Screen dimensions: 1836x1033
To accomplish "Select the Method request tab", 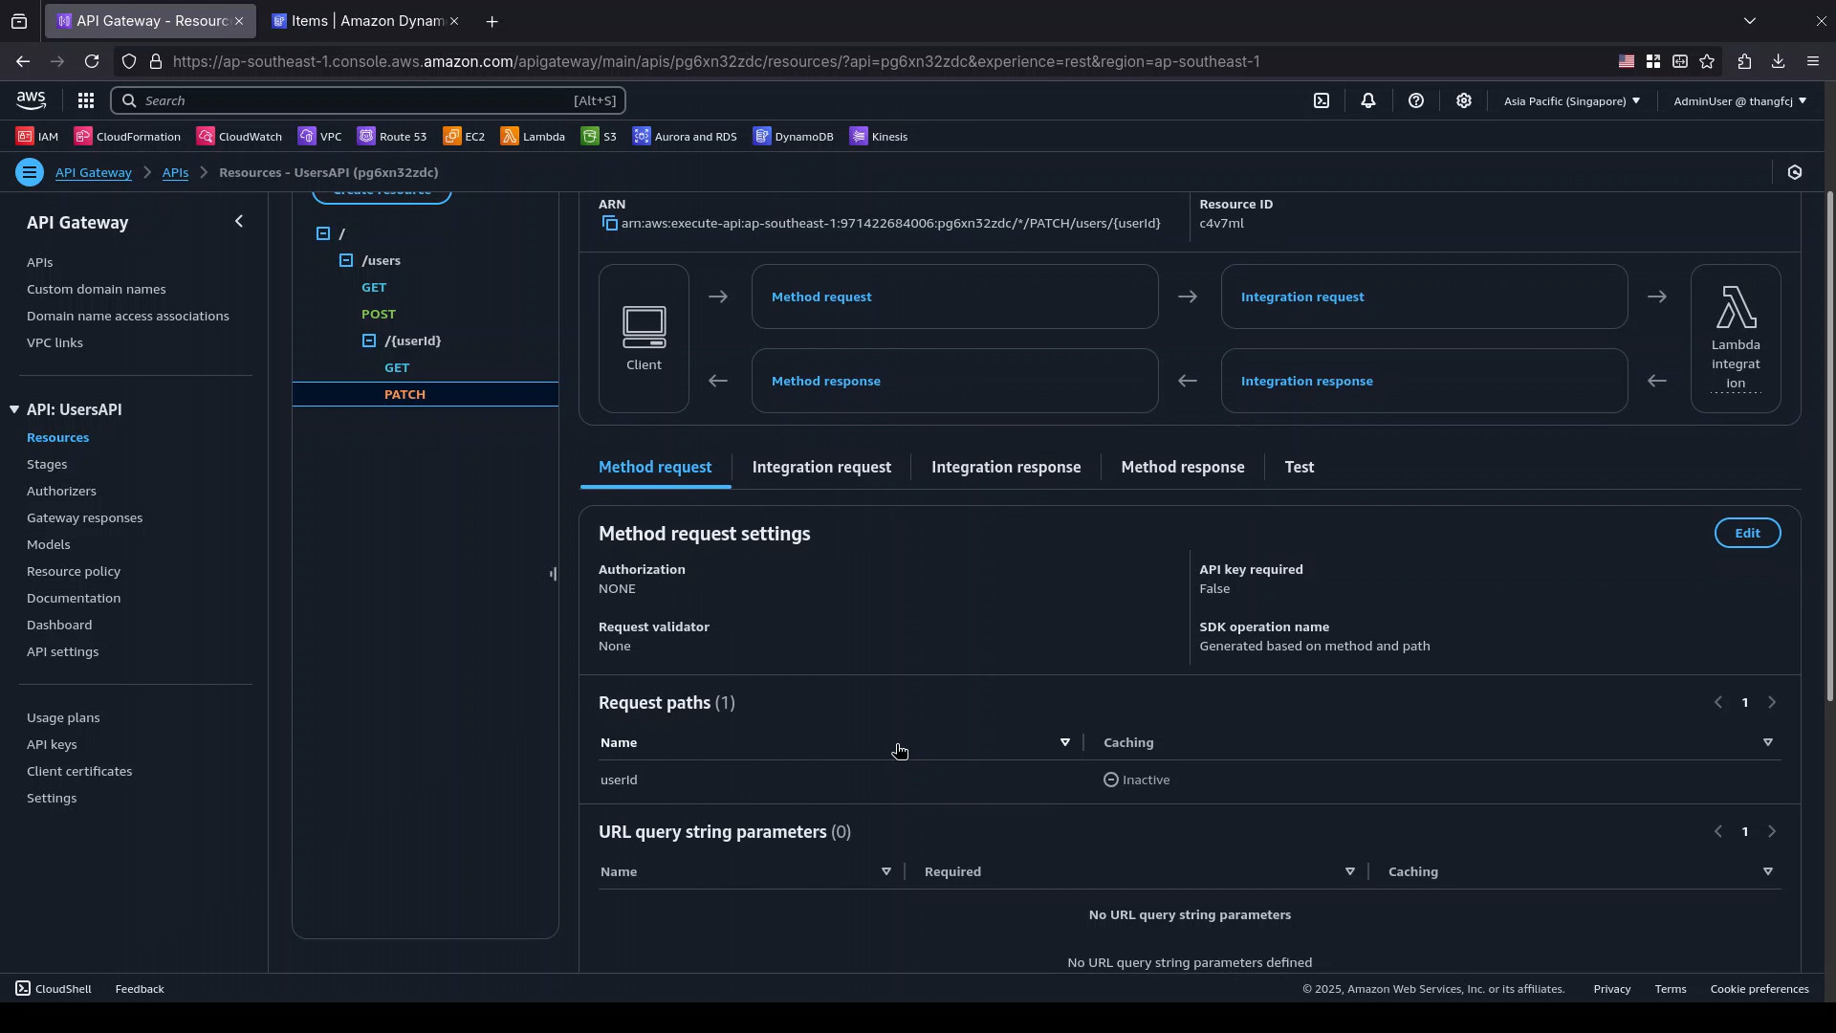I will tap(655, 467).
